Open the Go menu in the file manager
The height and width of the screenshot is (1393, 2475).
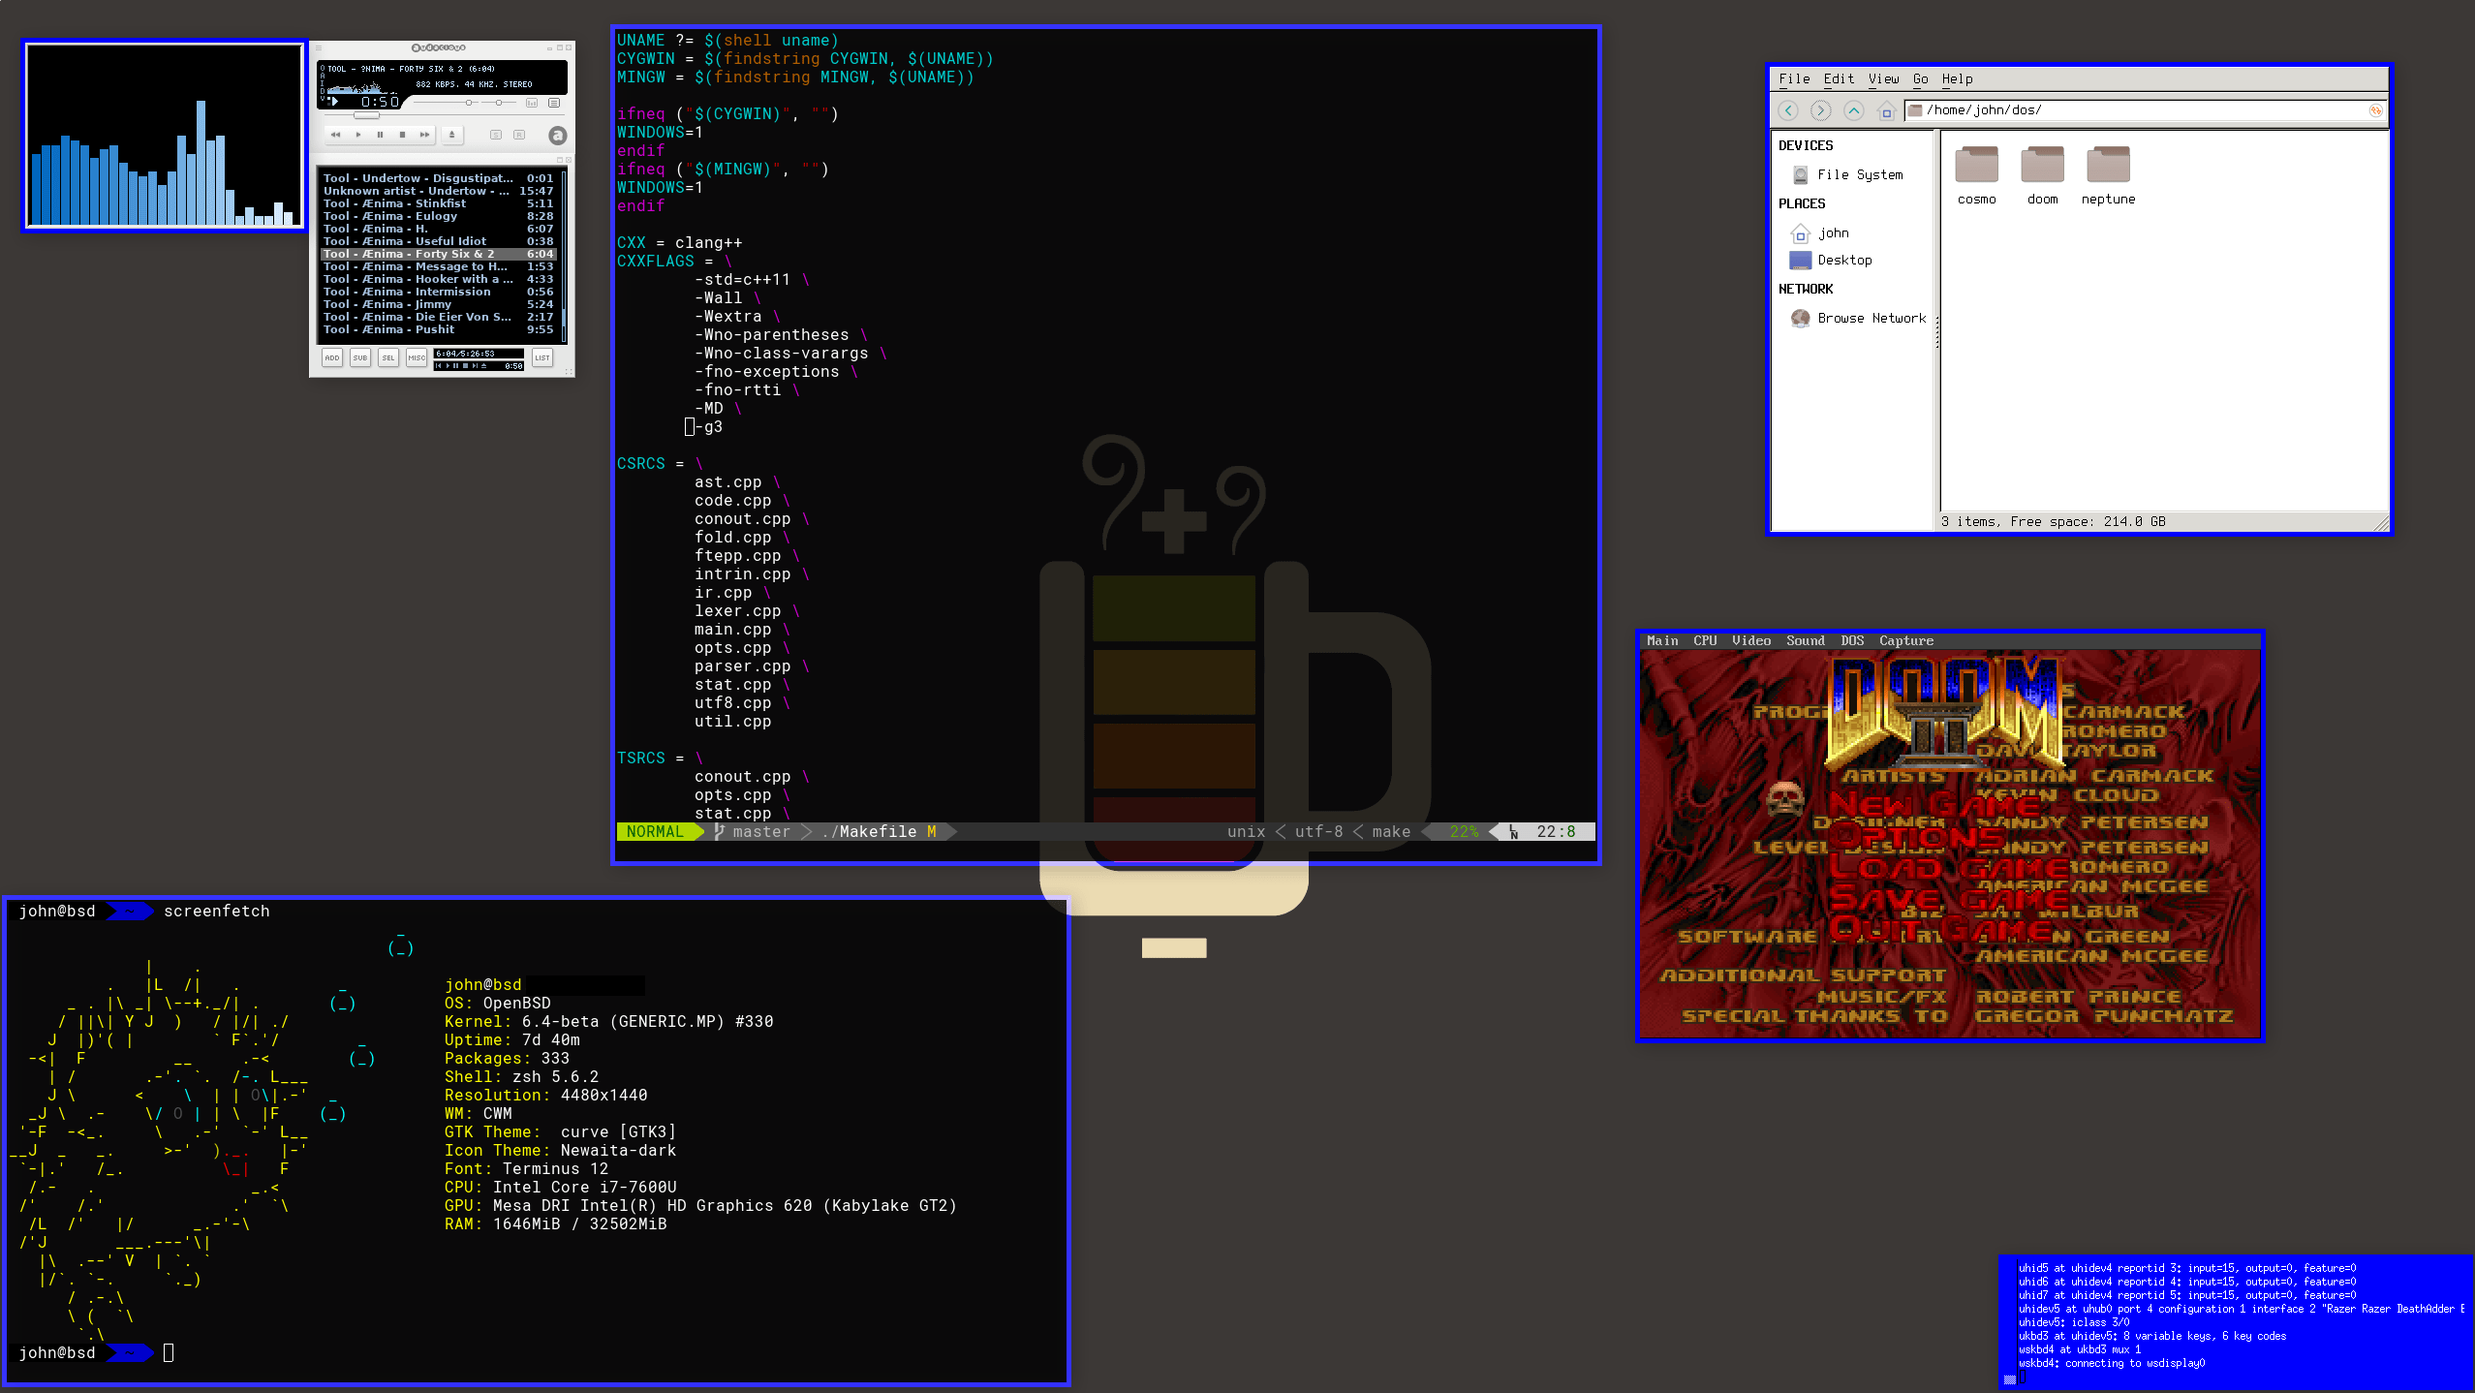click(x=1920, y=78)
